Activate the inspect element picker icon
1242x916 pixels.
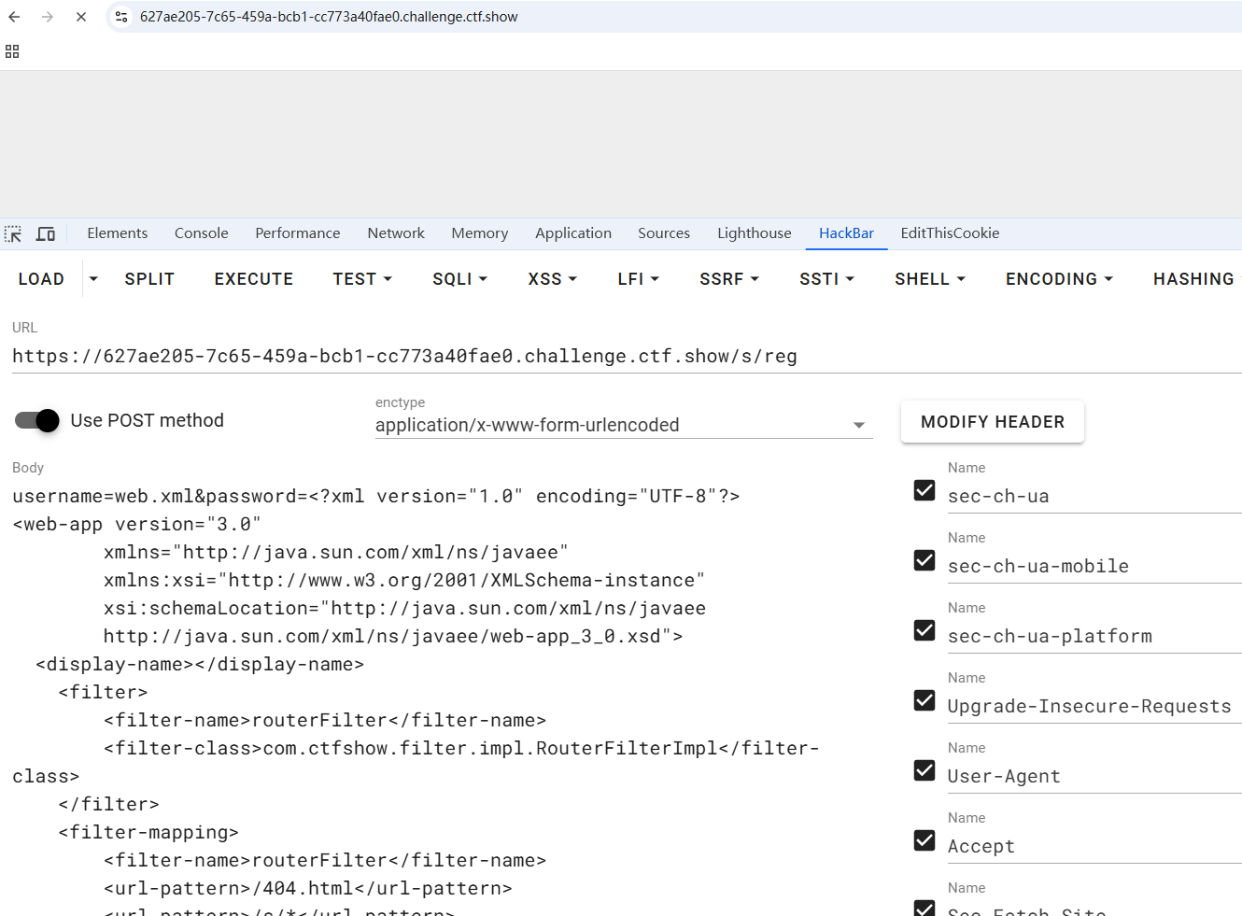(x=13, y=233)
